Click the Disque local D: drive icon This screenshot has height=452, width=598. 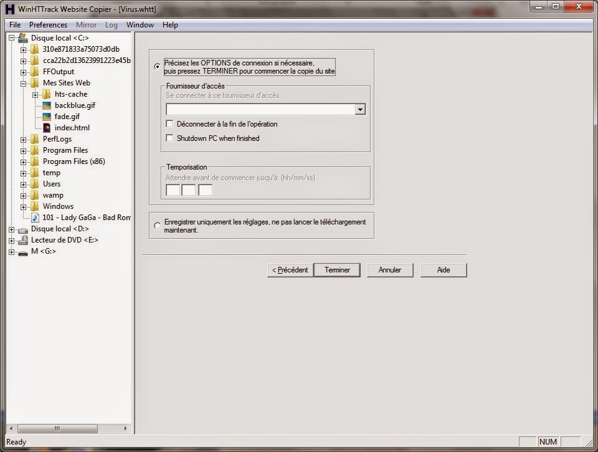pyautogui.click(x=23, y=230)
